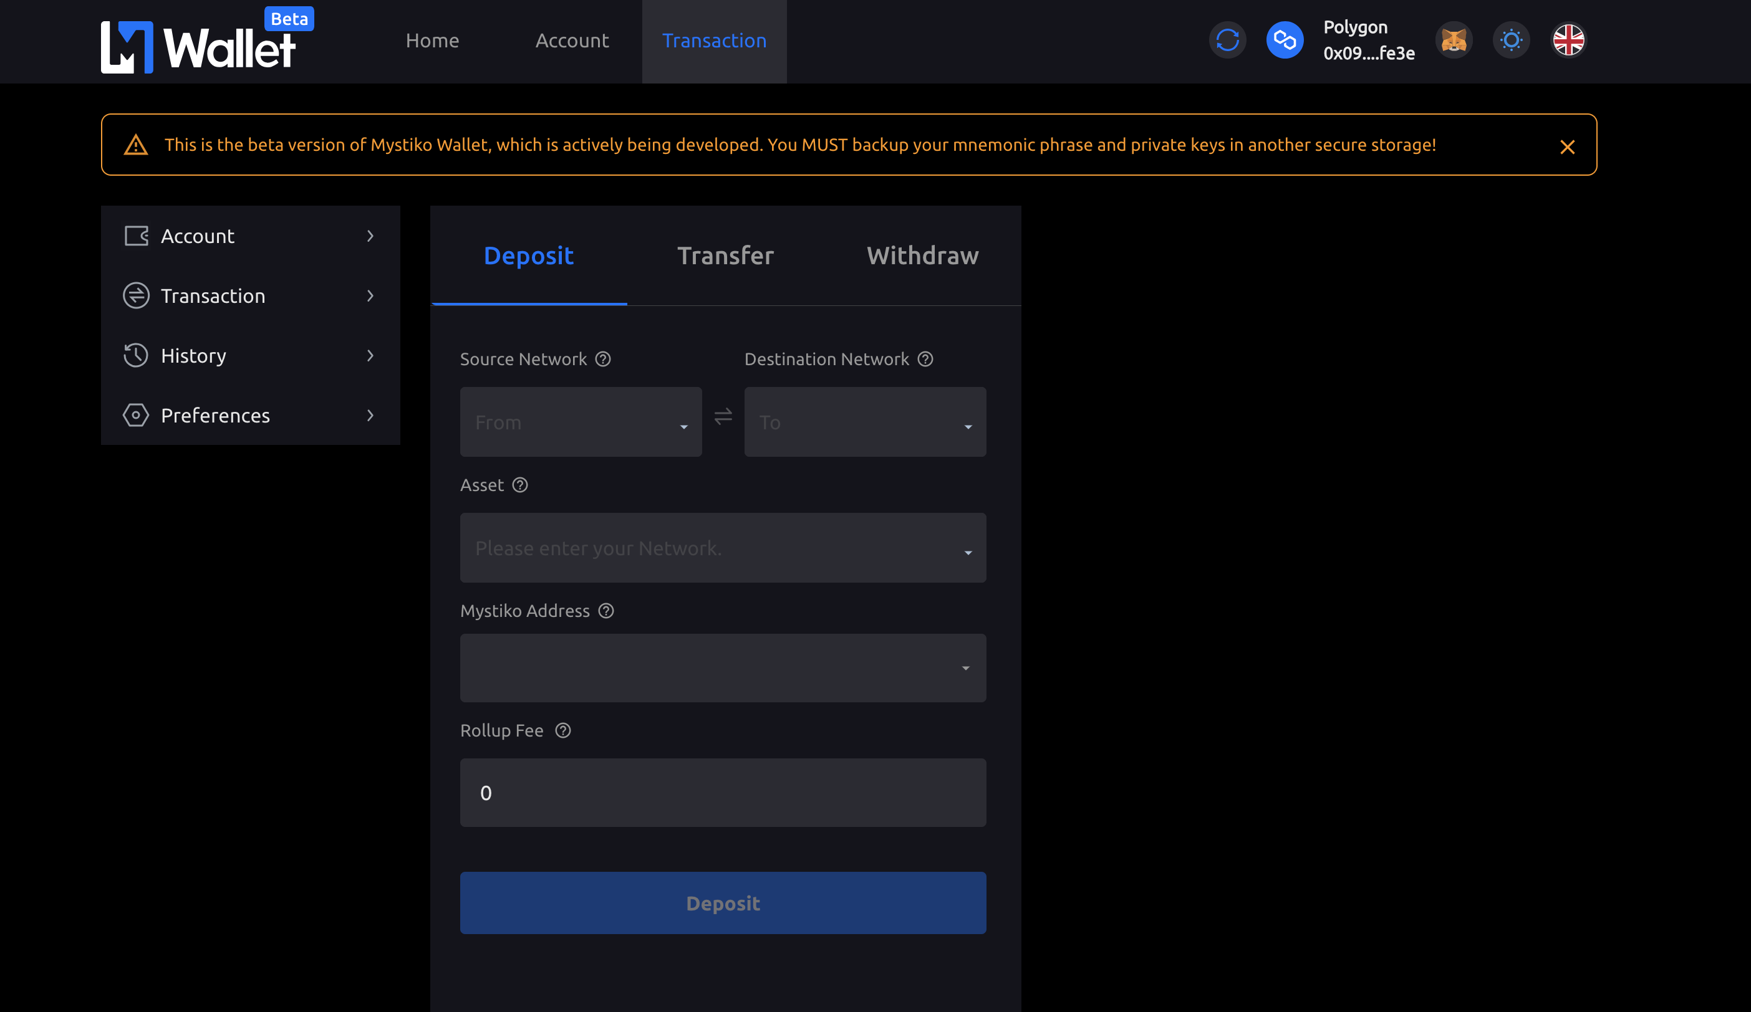1751x1012 pixels.
Task: Dismiss the beta warning notification
Action: coord(1566,146)
